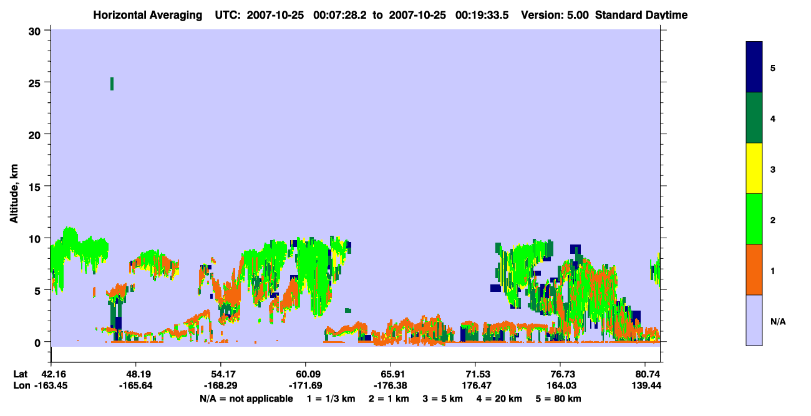The image size is (811, 416).
Task: Click the 30 km altitude tick label
Action: [x=35, y=30]
